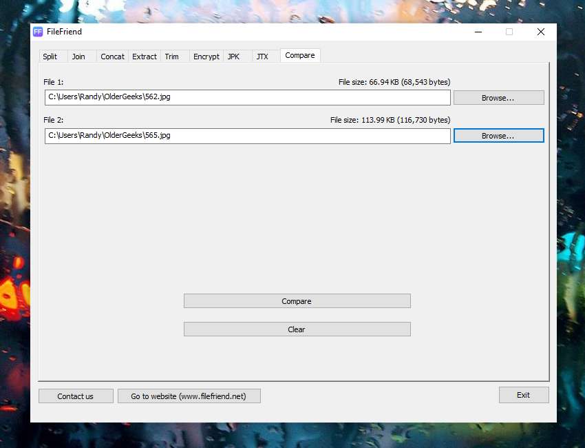585x448 pixels.
Task: Click the wide Compare button
Action: (297, 301)
